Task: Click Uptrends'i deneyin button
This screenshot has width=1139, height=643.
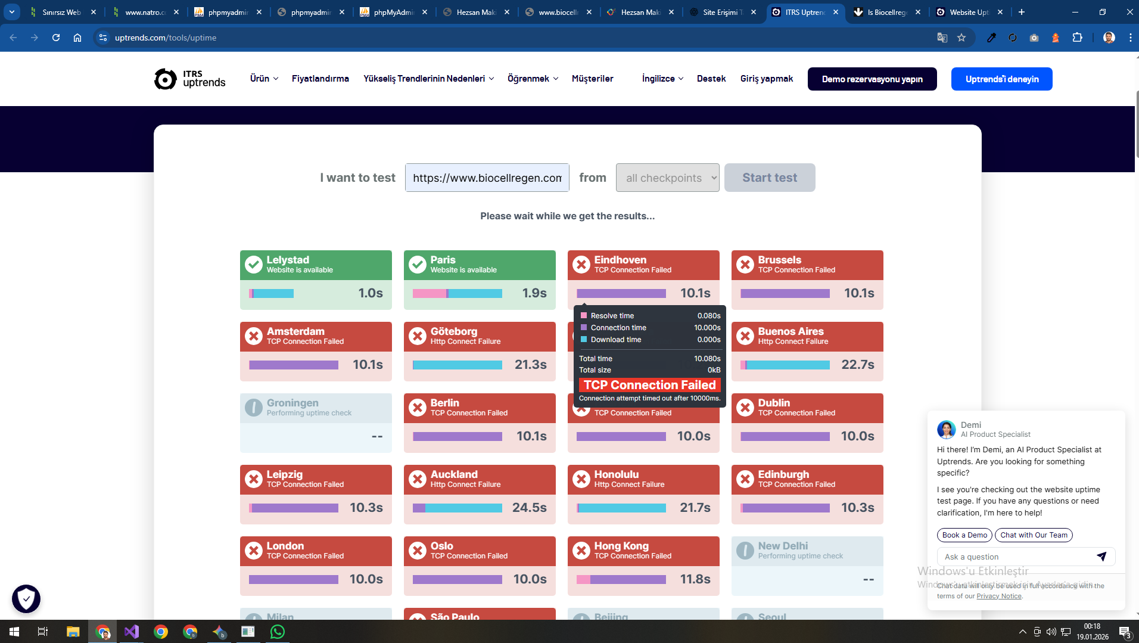Action: (1002, 79)
